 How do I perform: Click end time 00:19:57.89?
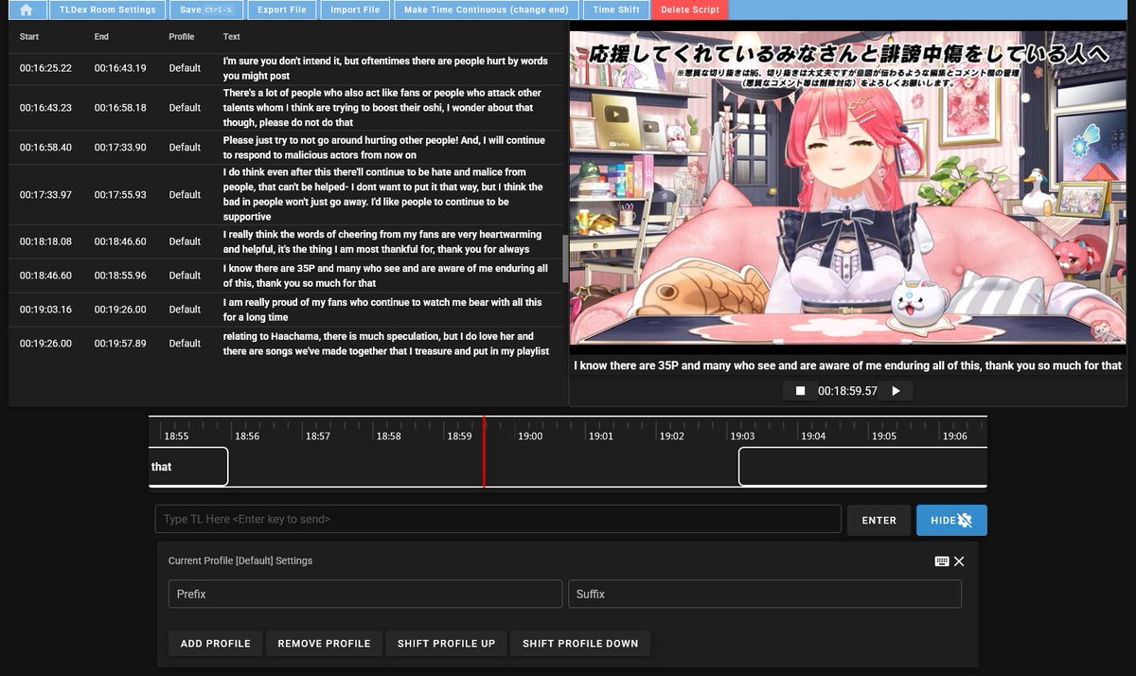coord(120,344)
